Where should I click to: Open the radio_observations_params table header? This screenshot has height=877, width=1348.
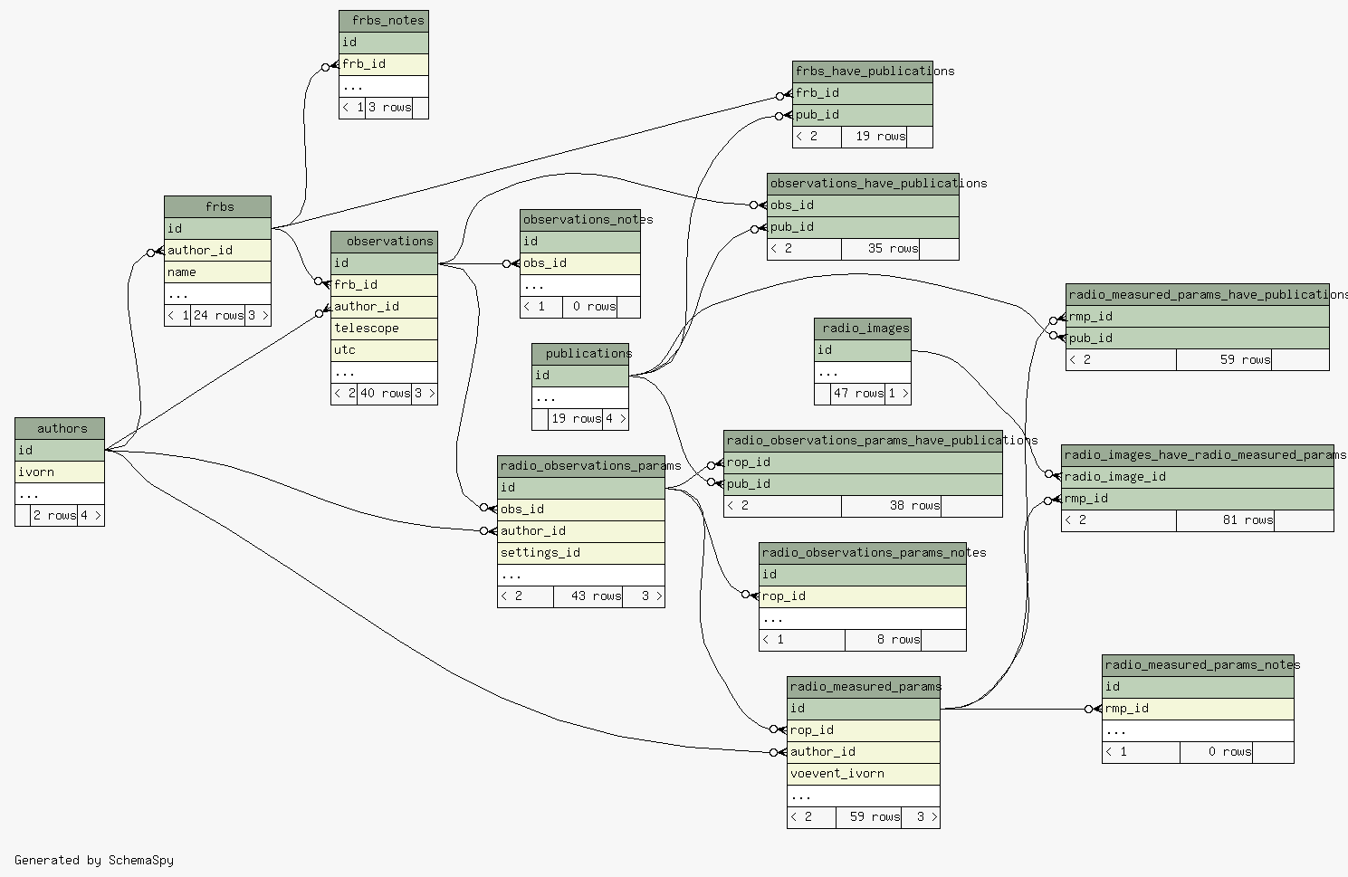tap(581, 466)
